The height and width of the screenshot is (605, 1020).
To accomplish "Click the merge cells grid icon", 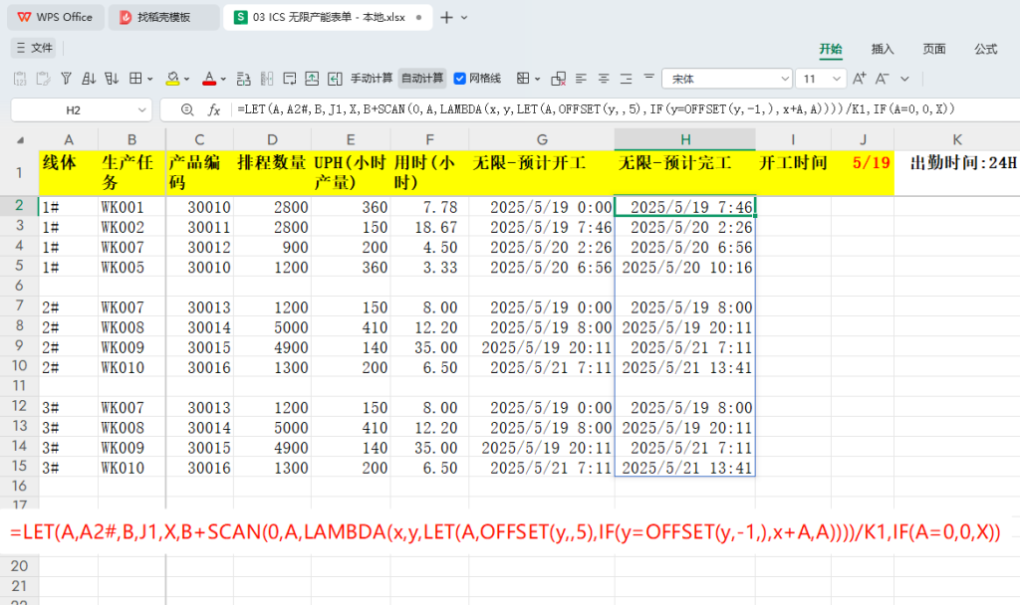I will (x=523, y=79).
